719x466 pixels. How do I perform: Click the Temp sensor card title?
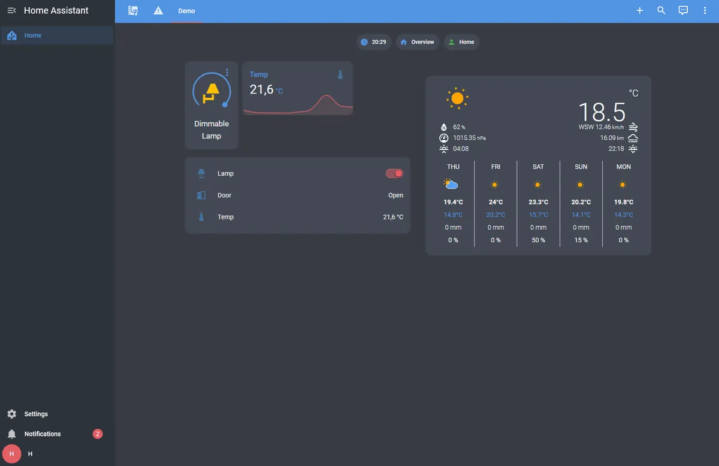pos(259,74)
